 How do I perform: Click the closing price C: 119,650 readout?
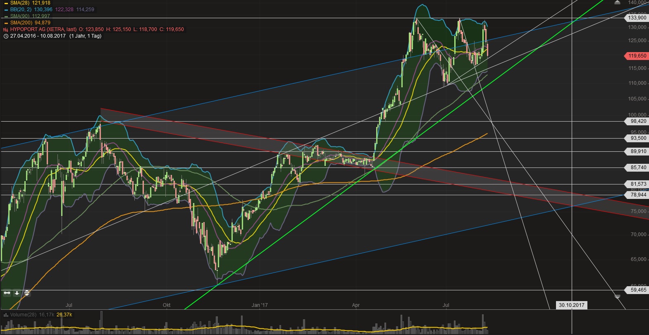click(x=172, y=29)
